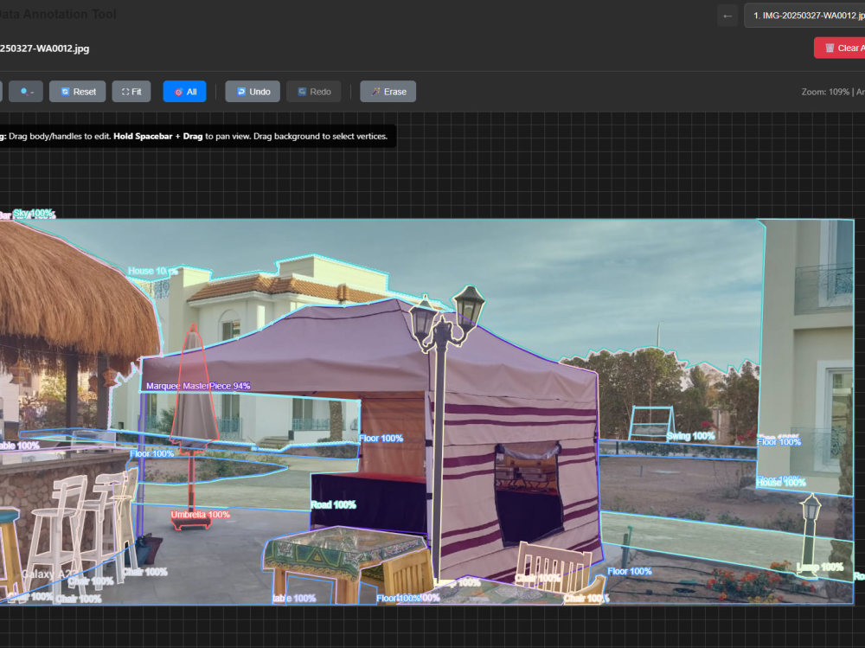
Task: Click the Data Annotation Tool title
Action: tap(58, 14)
